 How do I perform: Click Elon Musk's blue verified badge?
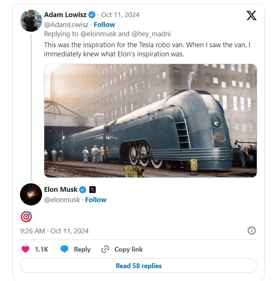(83, 190)
